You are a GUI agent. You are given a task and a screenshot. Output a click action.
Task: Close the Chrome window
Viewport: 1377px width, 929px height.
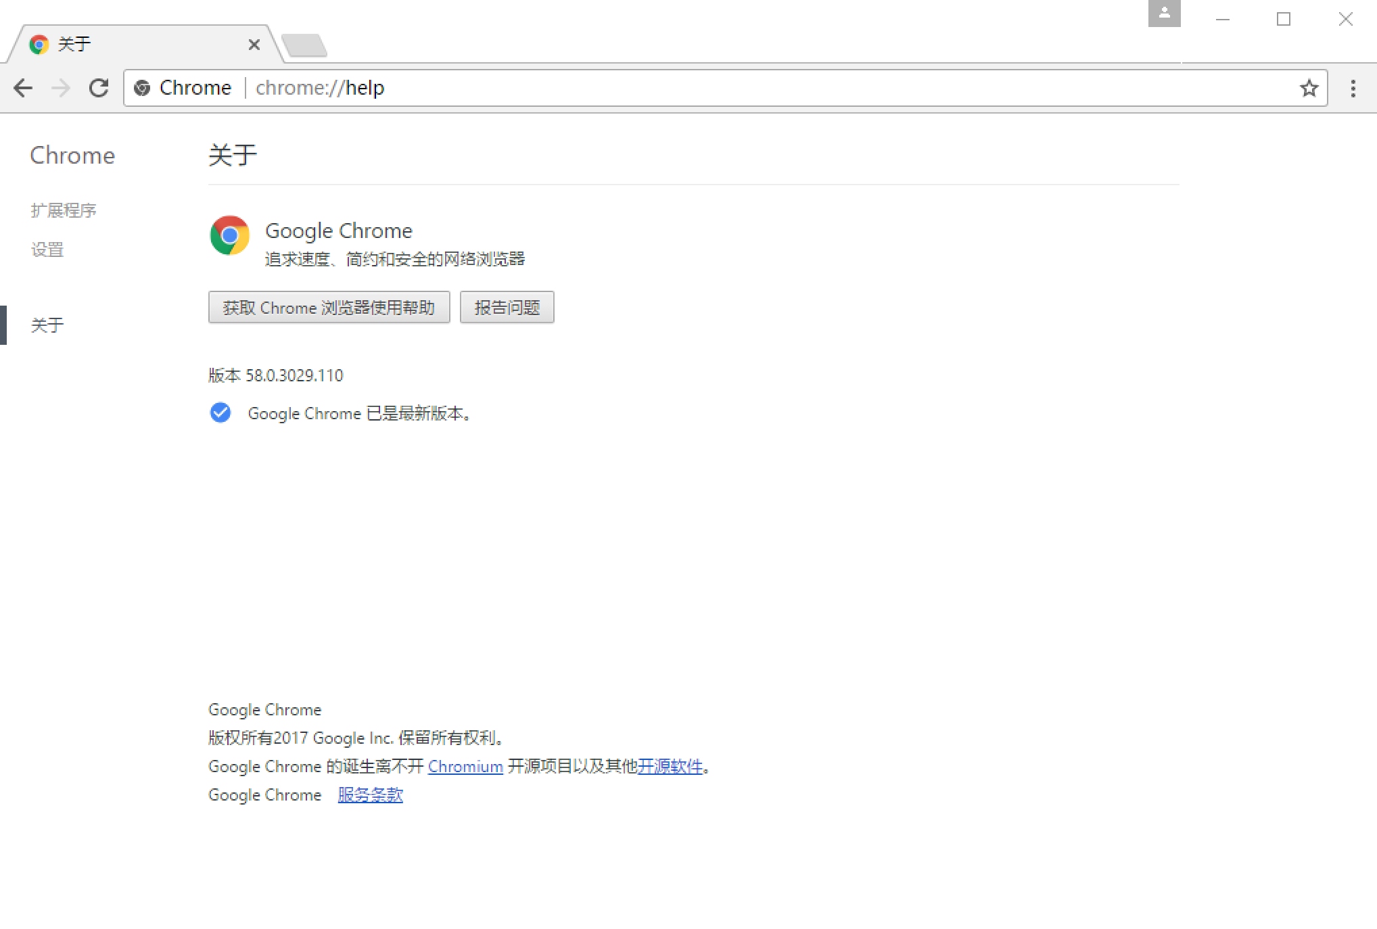pyautogui.click(x=1345, y=19)
